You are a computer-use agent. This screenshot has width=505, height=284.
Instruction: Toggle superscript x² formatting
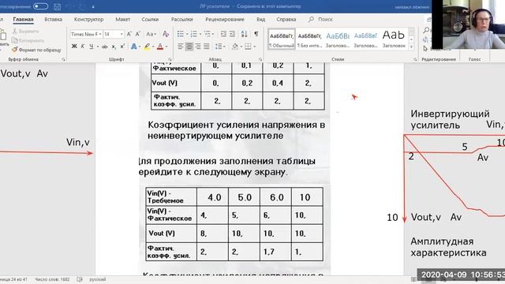(122, 47)
